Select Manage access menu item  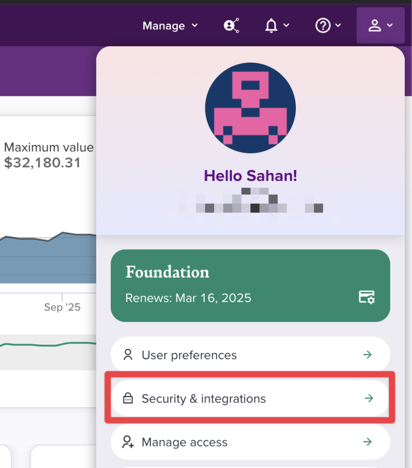185,442
